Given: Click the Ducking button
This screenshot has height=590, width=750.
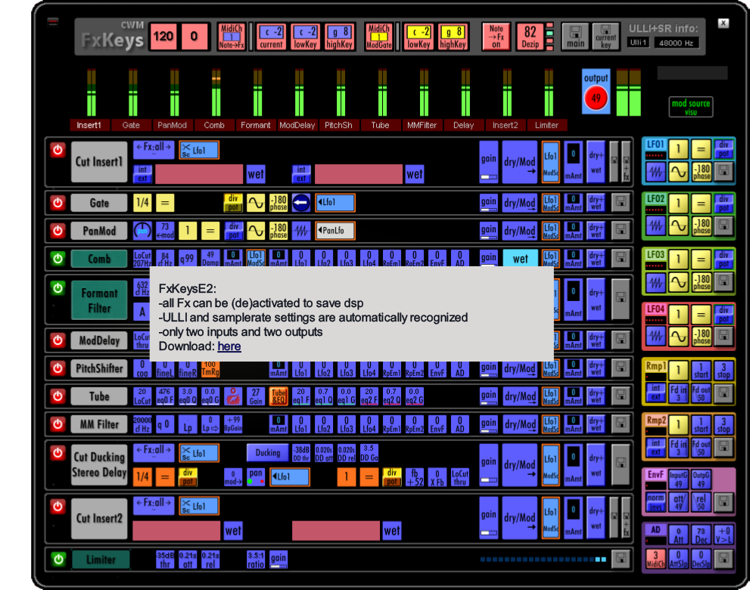Looking at the screenshot, I should click(x=267, y=452).
